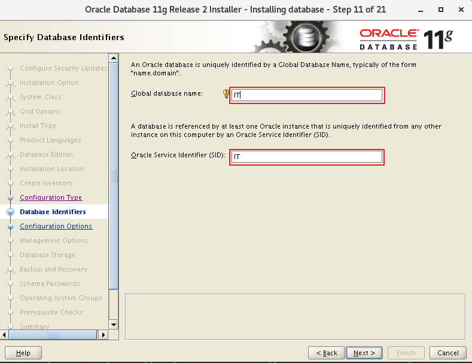Close the installer window
The width and height of the screenshot is (472, 363).
(x=461, y=10)
